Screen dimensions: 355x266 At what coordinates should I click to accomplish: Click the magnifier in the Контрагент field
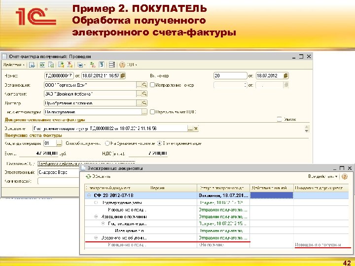(144, 94)
